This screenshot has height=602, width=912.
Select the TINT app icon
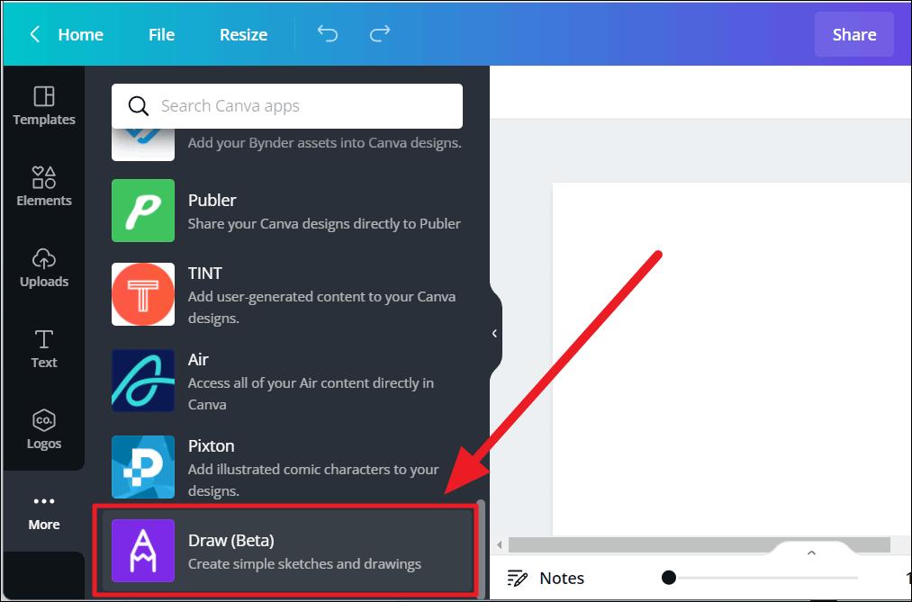(142, 294)
